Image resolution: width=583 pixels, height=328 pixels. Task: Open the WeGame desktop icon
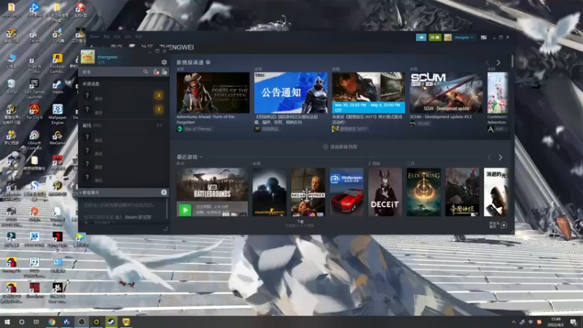point(58,137)
